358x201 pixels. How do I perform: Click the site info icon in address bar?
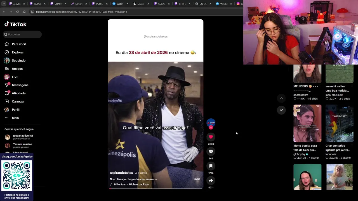point(32,12)
